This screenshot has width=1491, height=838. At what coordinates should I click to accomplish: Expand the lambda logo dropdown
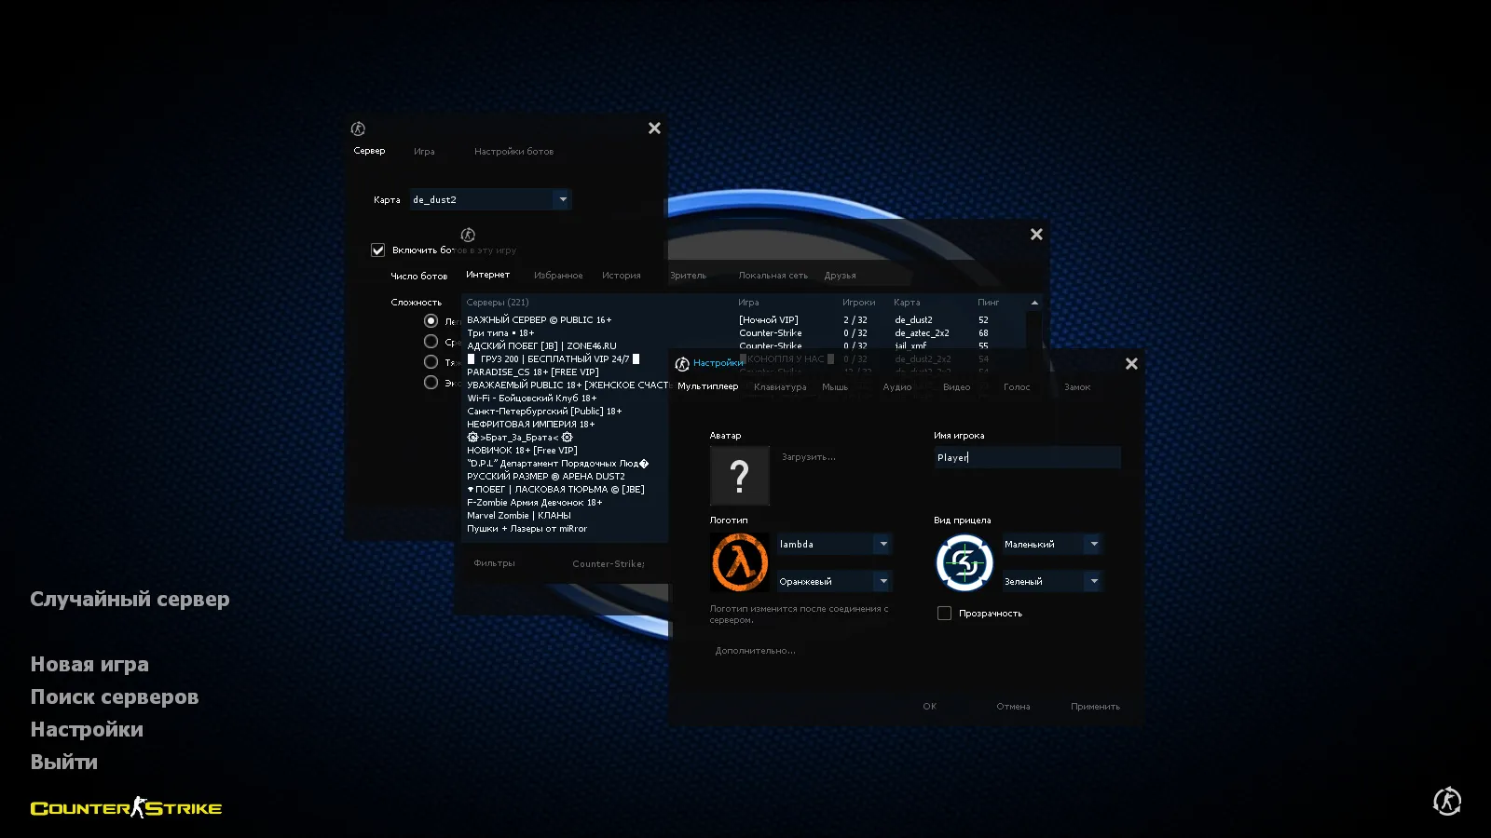click(882, 544)
